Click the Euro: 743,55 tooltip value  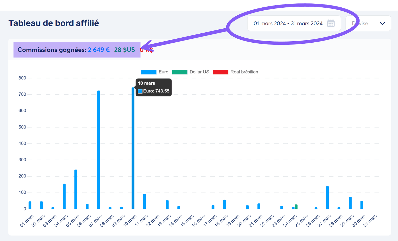pos(156,91)
